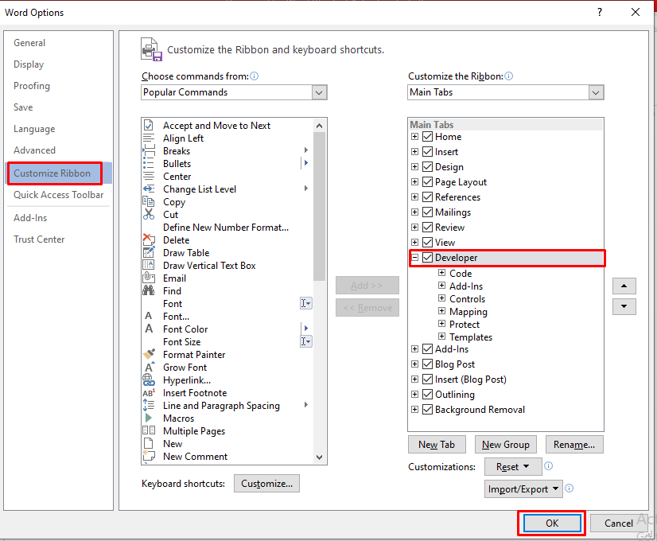Disable the Background Removal checkbox
This screenshot has width=657, height=541.
428,410
